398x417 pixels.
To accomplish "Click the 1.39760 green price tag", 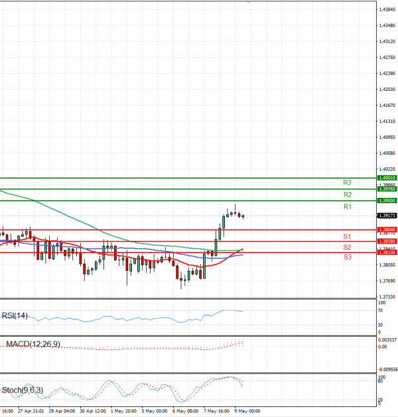I will tap(387, 189).
